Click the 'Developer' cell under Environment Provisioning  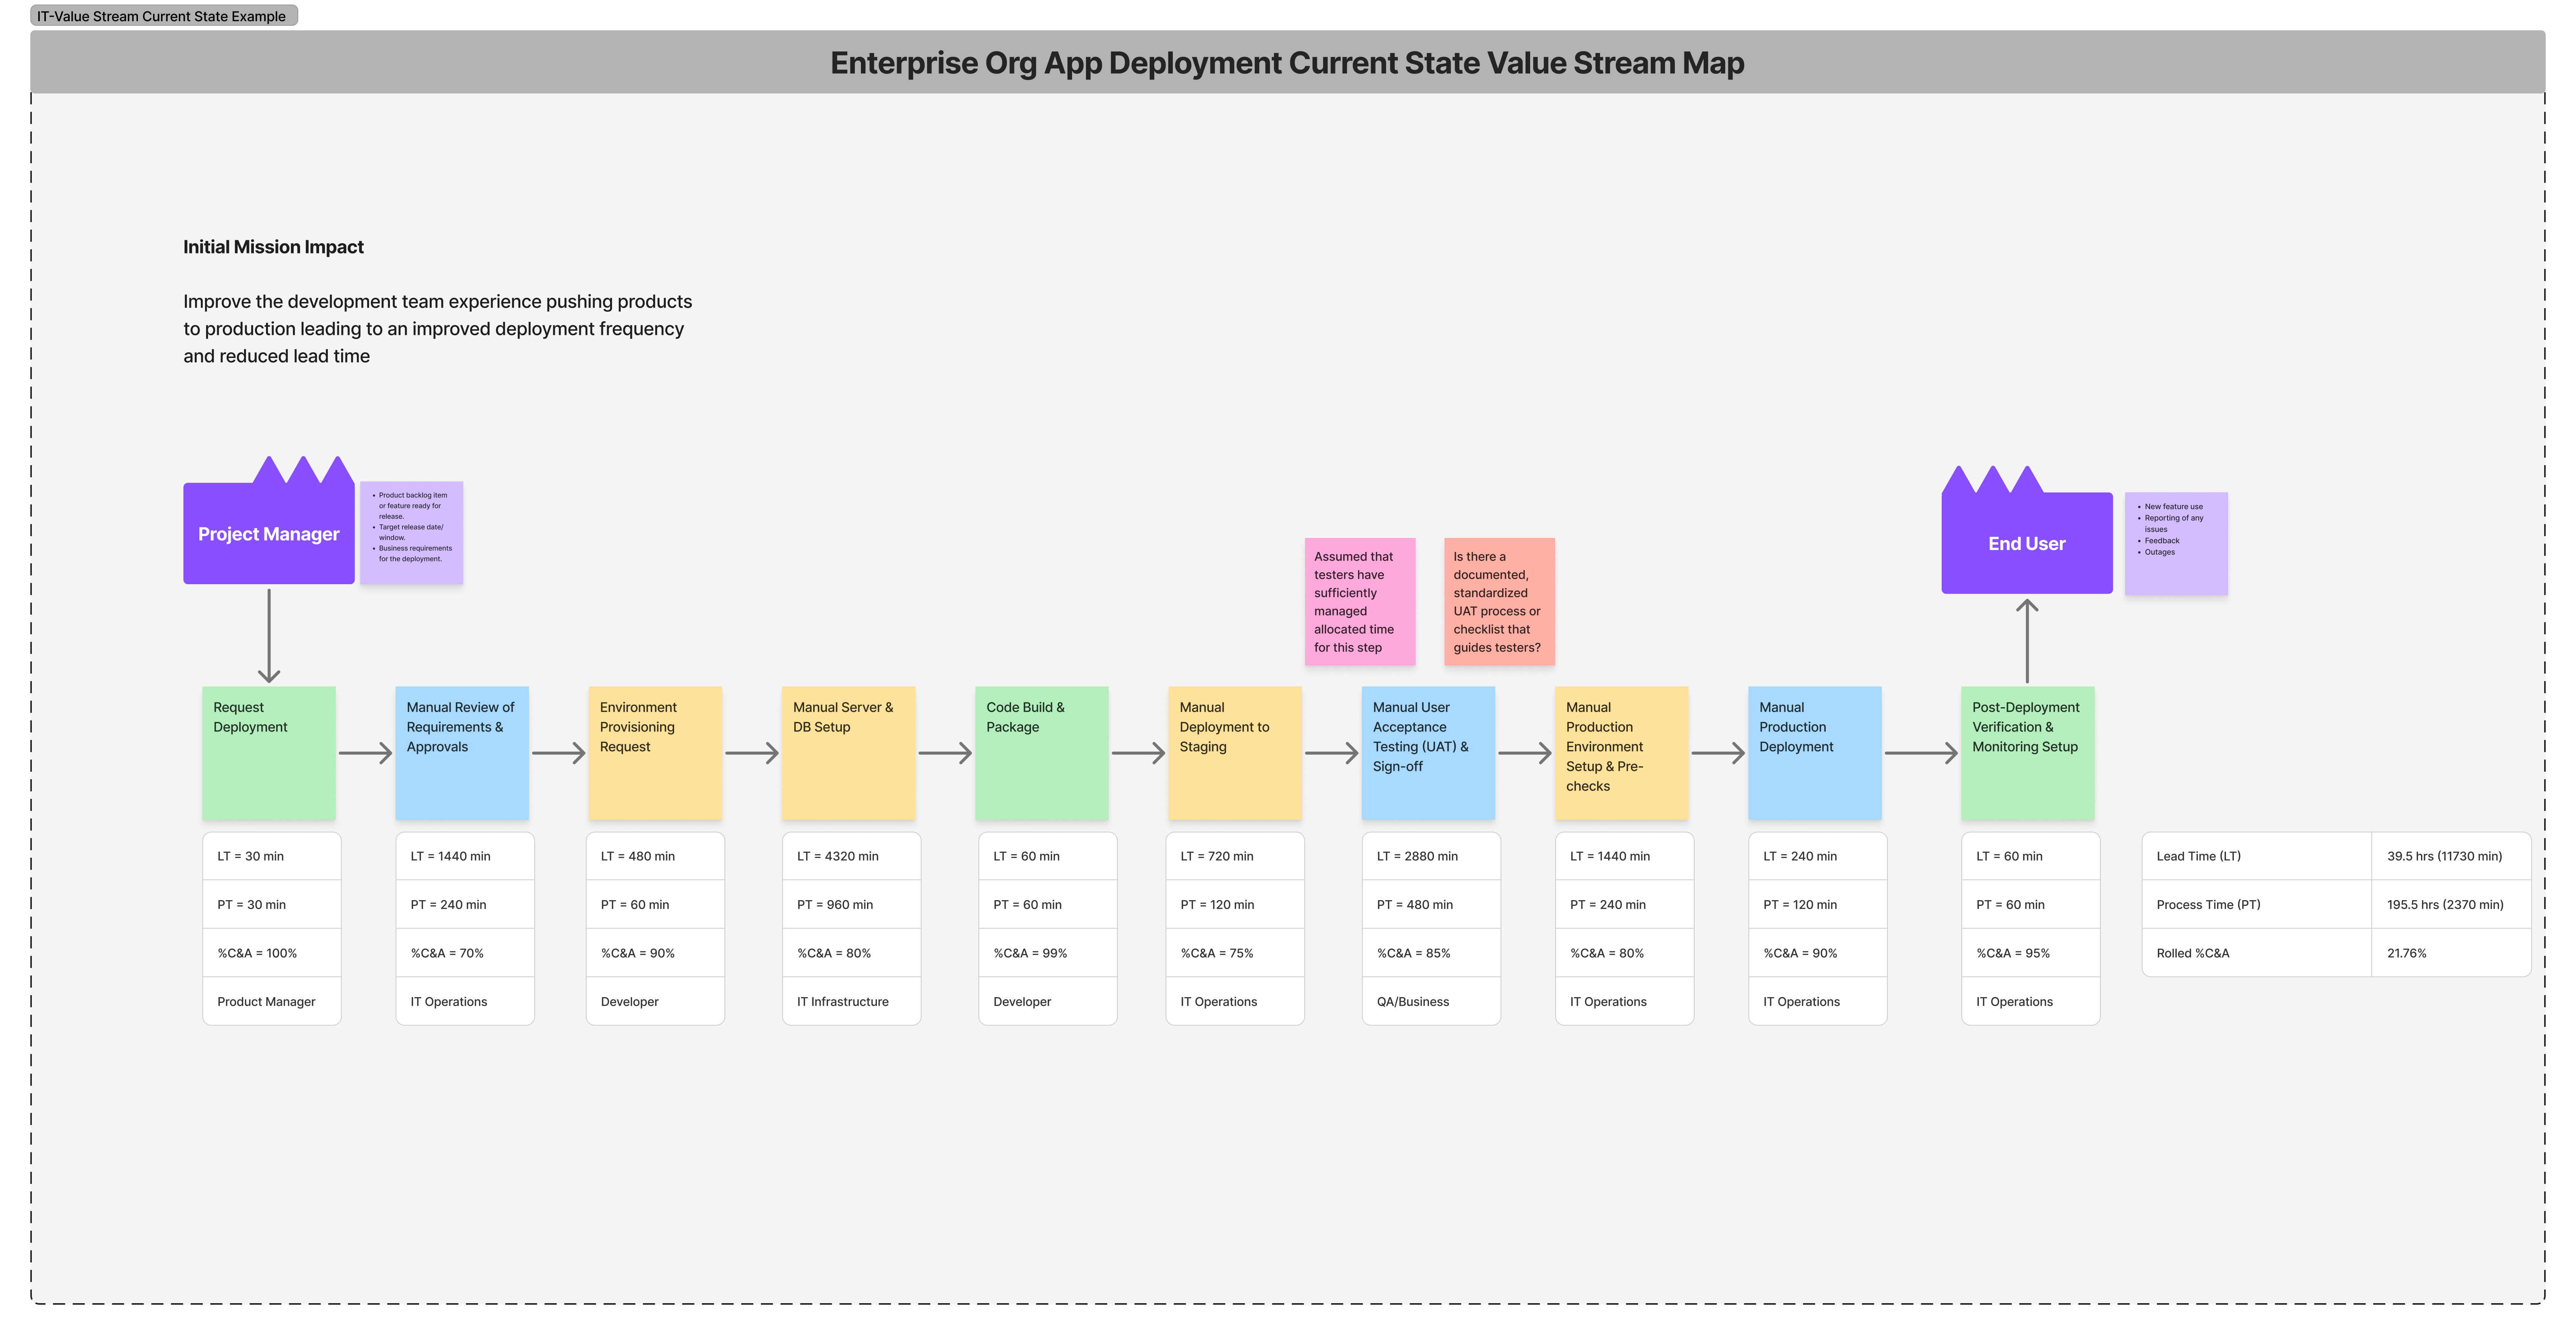pos(655,1001)
